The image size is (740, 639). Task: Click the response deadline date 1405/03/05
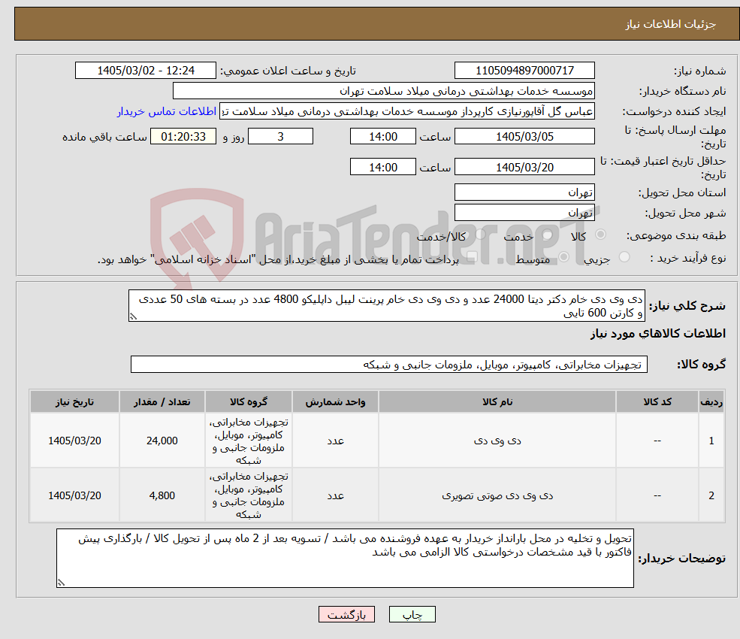click(x=524, y=137)
